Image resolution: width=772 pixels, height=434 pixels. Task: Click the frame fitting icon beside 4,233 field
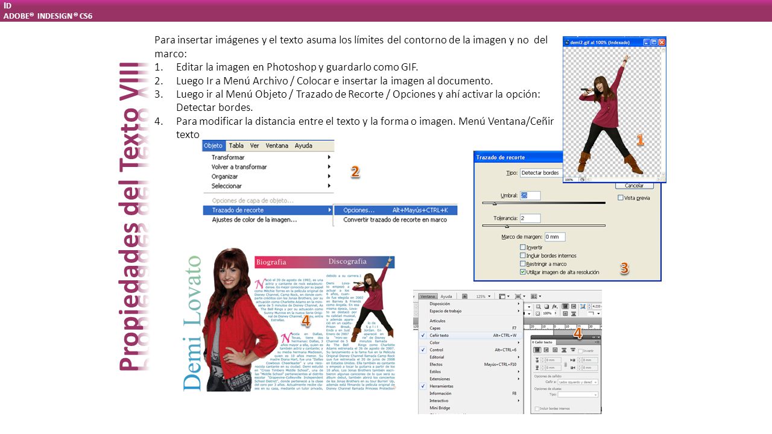(x=583, y=306)
